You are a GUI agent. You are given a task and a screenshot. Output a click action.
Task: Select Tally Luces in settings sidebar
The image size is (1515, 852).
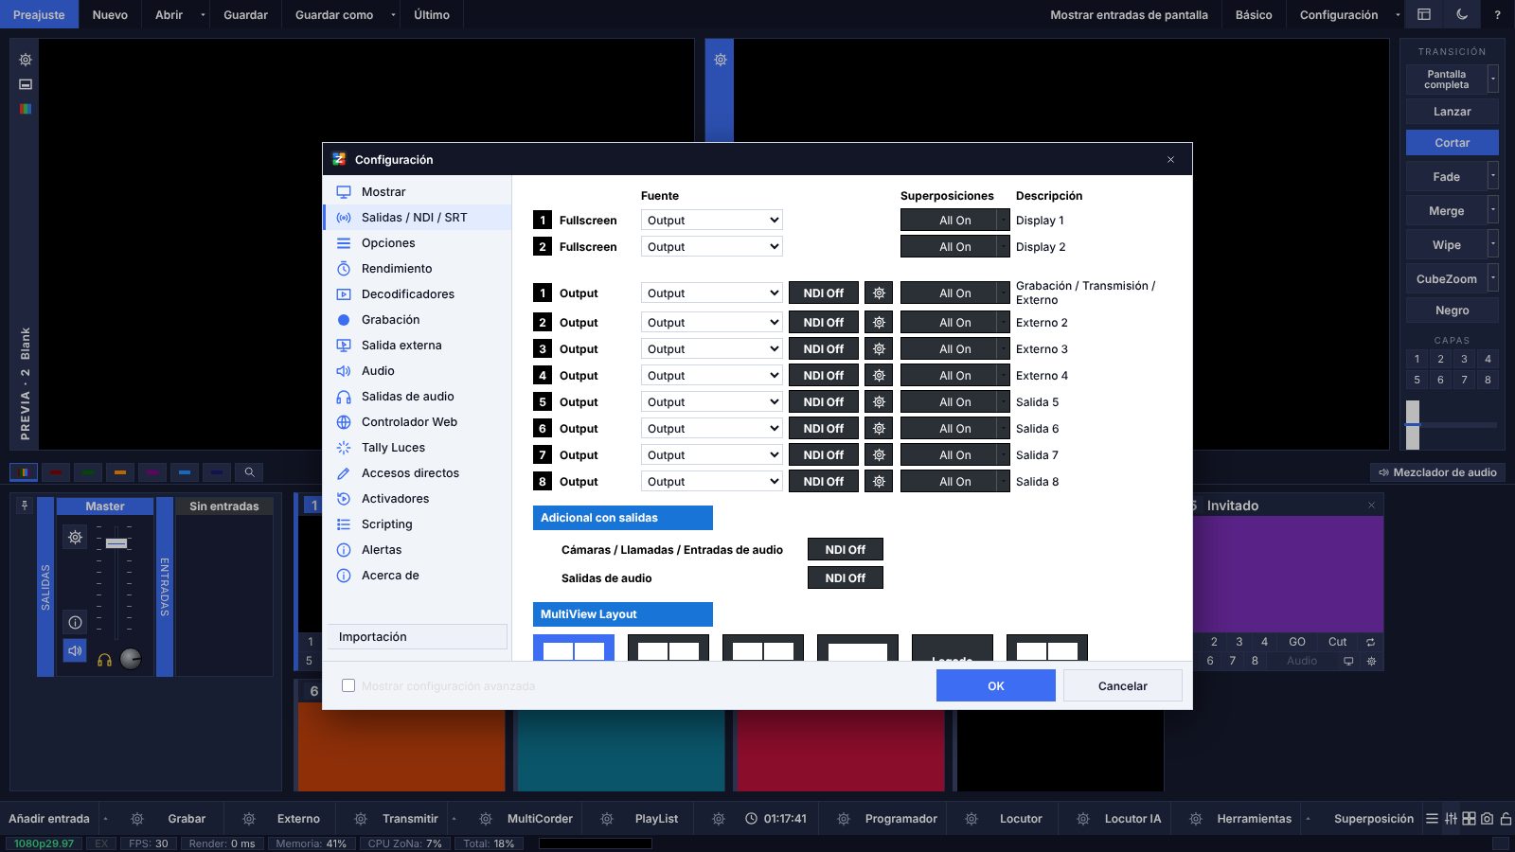417,448
